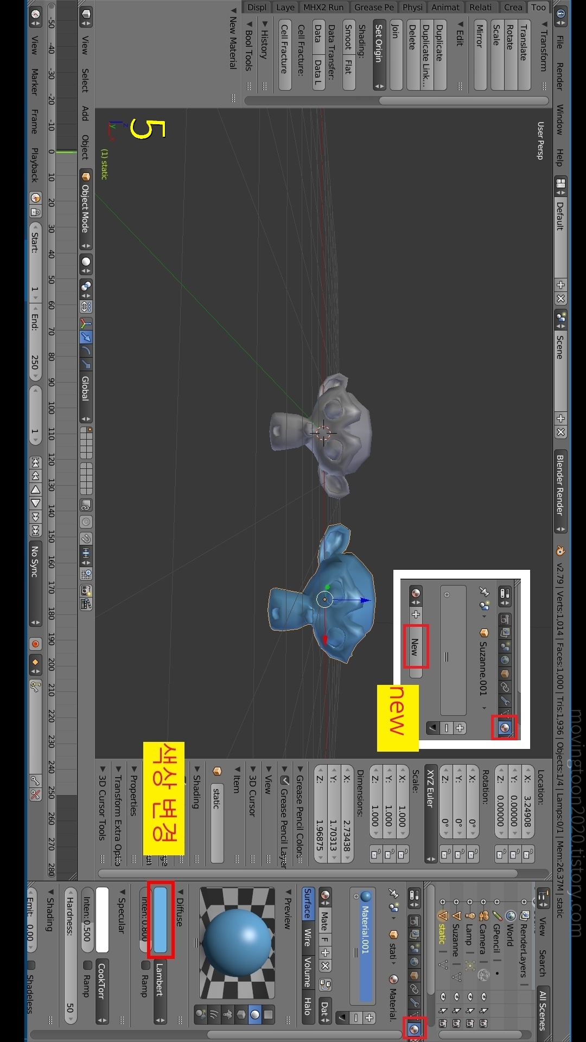The width and height of the screenshot is (586, 1042).
Task: Toggle the Lamp eye visibility icon
Action: (x=470, y=996)
